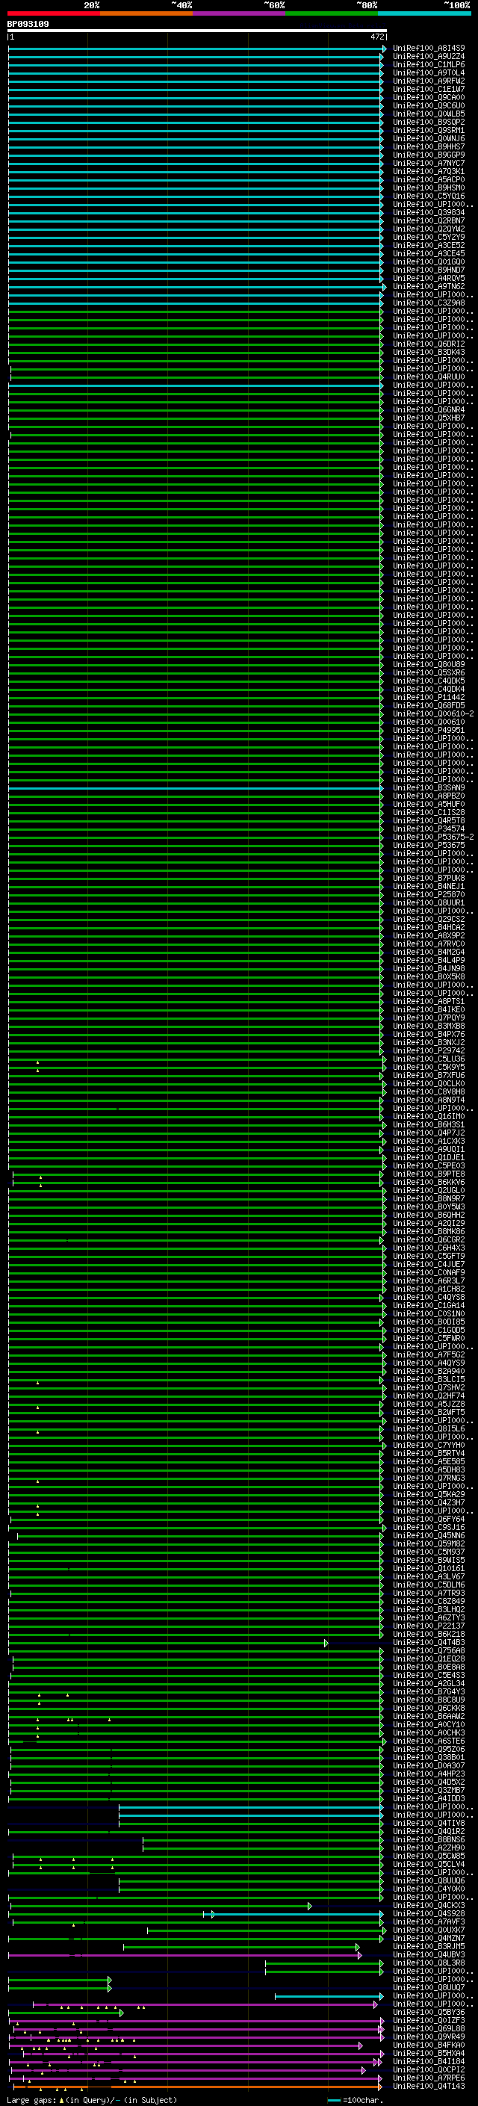Screen dimensions: 478x2106
Task: Select hit UniRef100_B9HHS7
Action: [429, 146]
